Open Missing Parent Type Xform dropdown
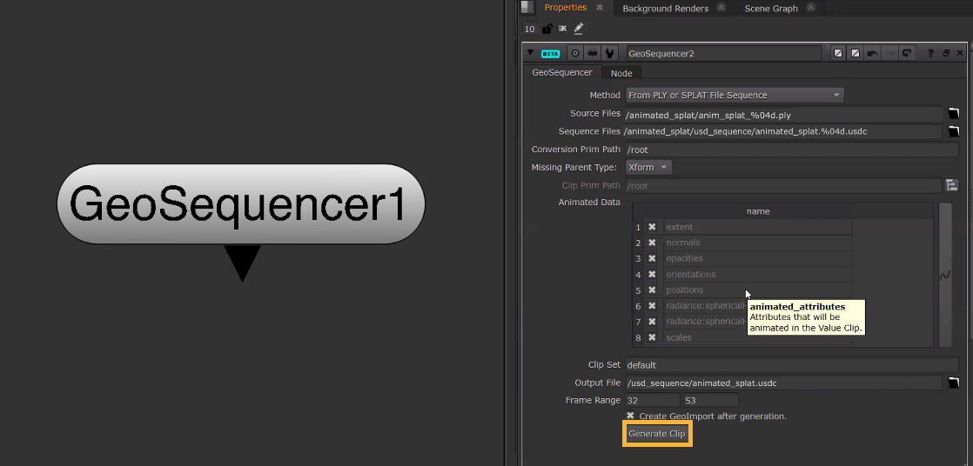Viewport: 973px width, 466px height. tap(648, 167)
